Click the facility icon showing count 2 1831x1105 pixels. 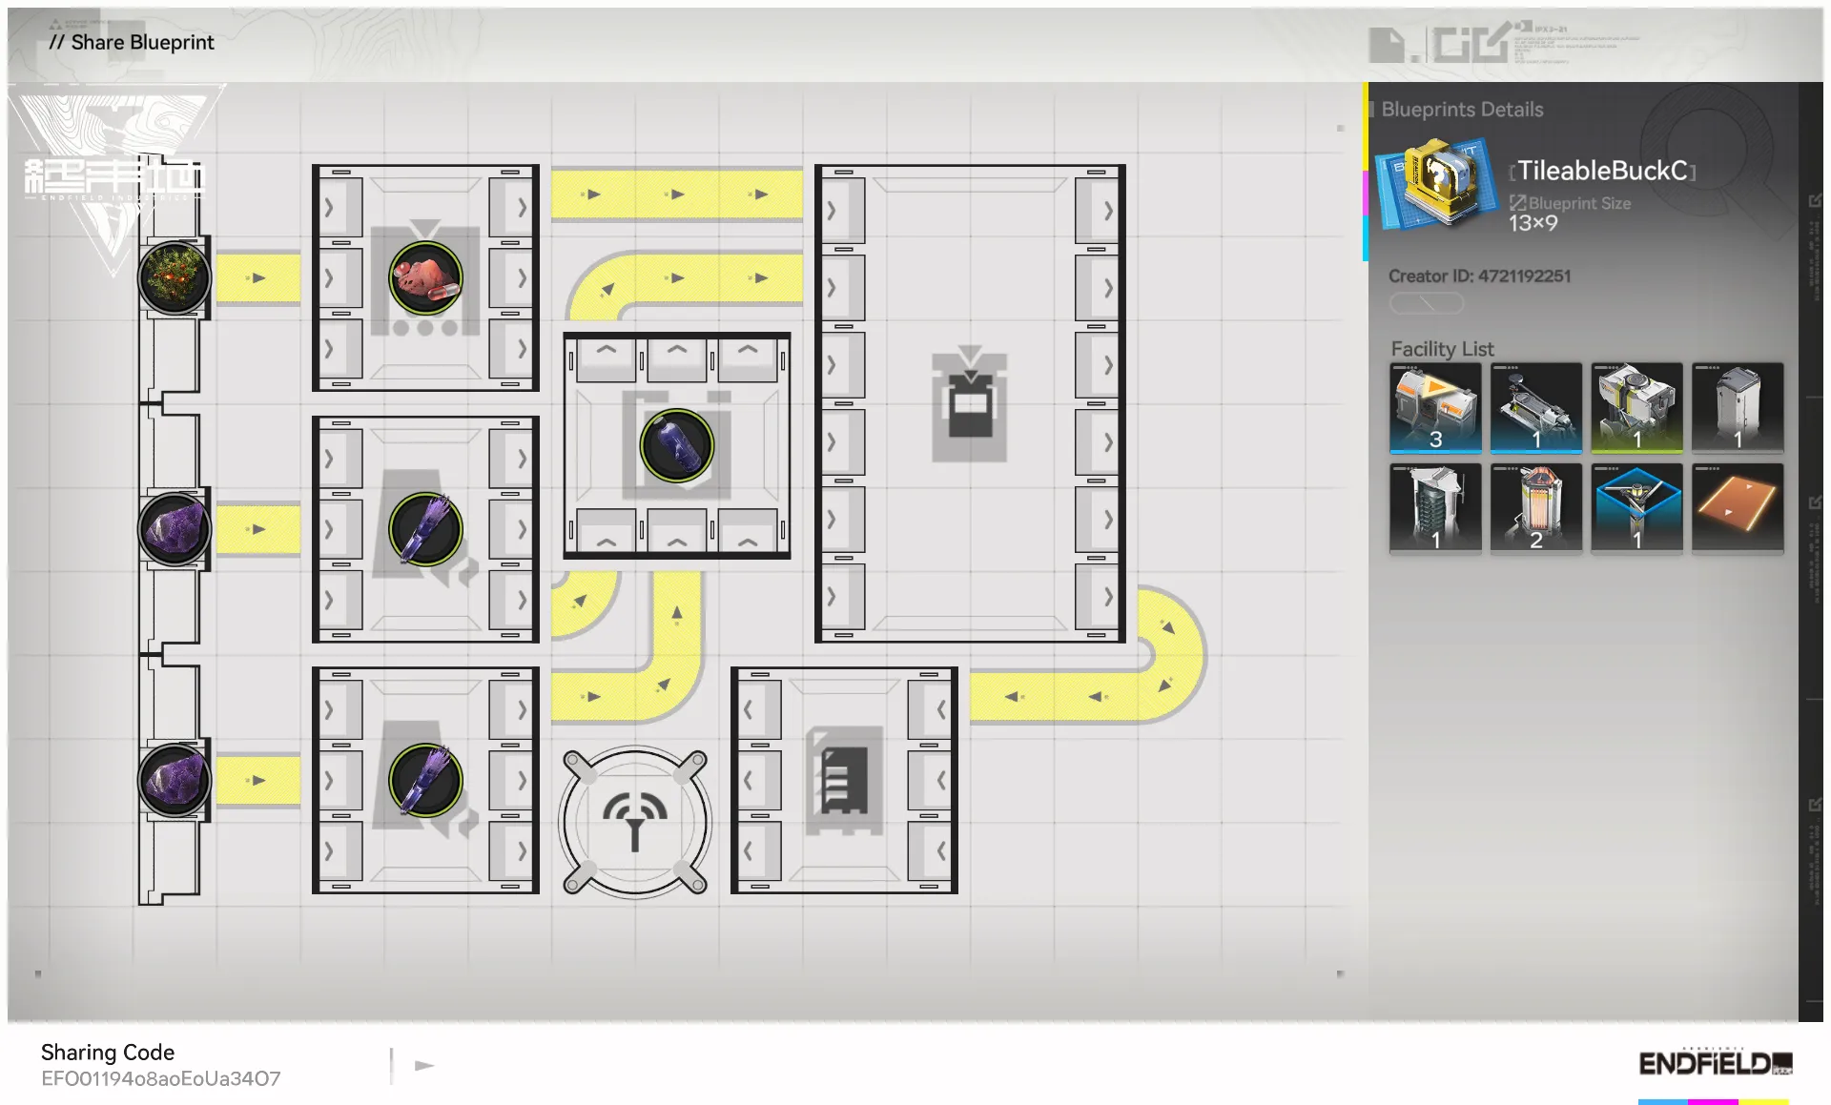click(x=1535, y=506)
